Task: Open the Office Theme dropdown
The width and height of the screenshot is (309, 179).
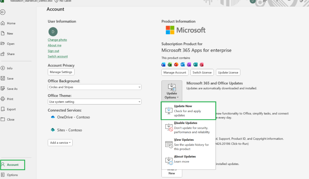Action: 95,102
